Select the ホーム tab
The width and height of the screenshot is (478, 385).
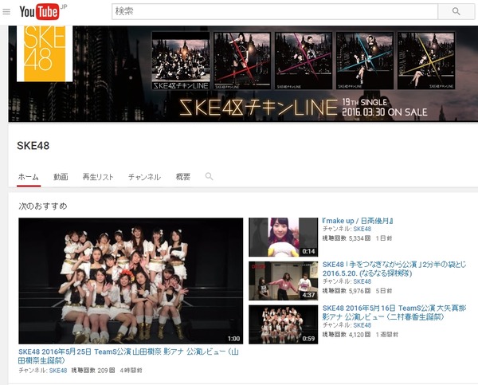[x=29, y=177]
